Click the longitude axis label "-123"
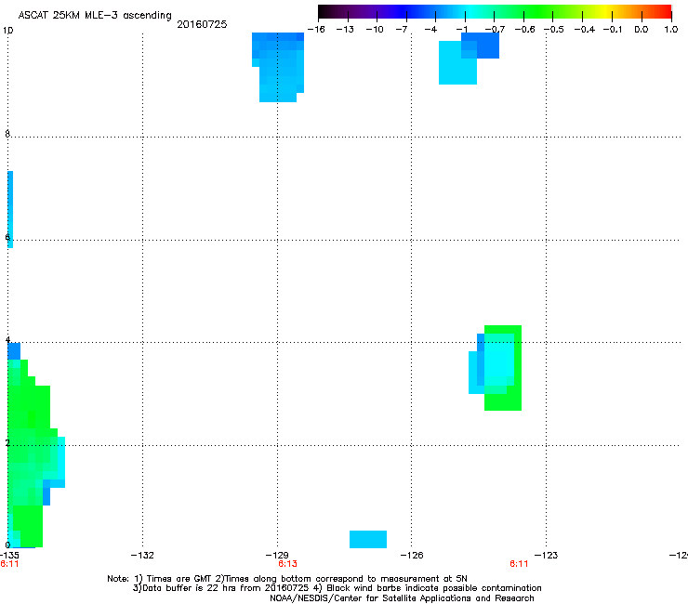 (x=547, y=556)
